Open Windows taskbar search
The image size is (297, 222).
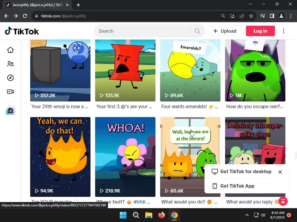pyautogui.click(x=136, y=215)
